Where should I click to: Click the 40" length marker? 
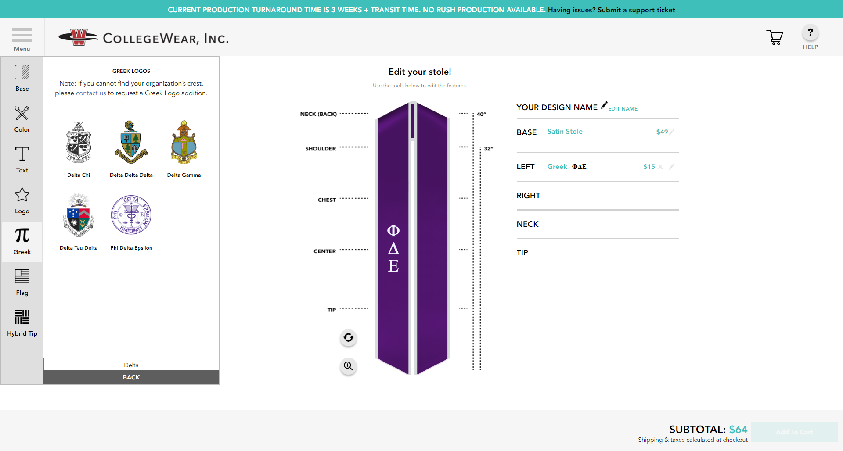(x=481, y=115)
